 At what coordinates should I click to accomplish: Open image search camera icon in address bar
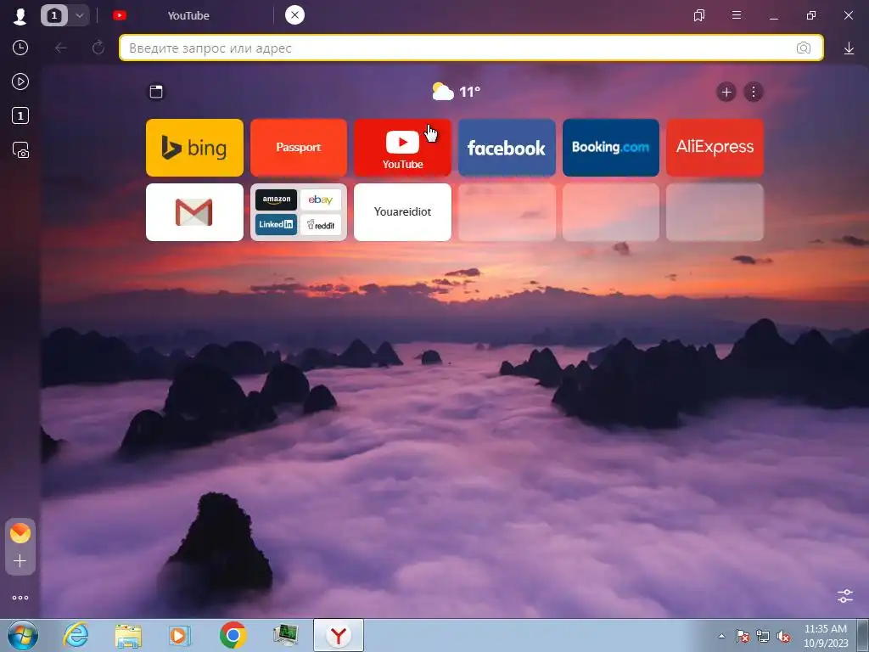[804, 48]
